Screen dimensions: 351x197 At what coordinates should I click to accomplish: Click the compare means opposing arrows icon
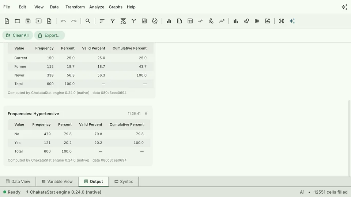coord(201,21)
